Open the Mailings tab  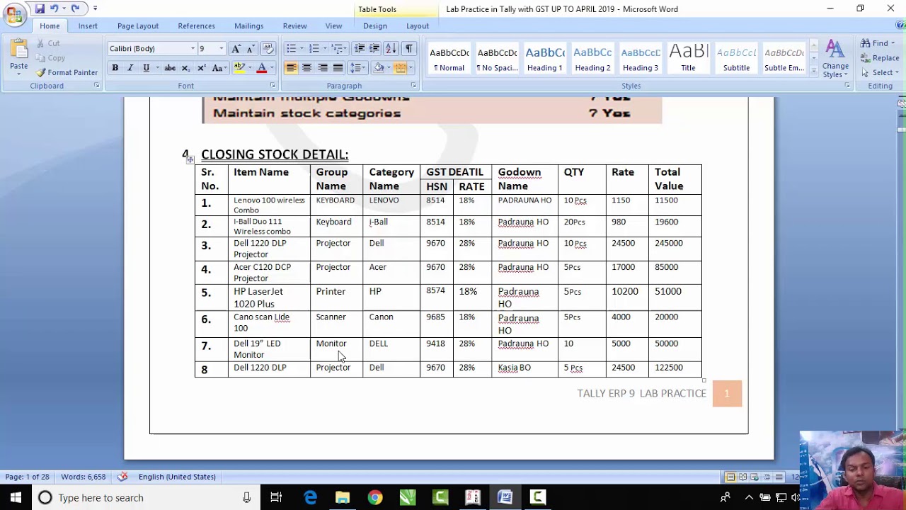[x=248, y=26]
